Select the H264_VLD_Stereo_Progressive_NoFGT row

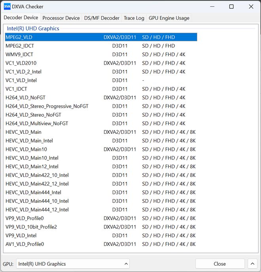point(101,106)
